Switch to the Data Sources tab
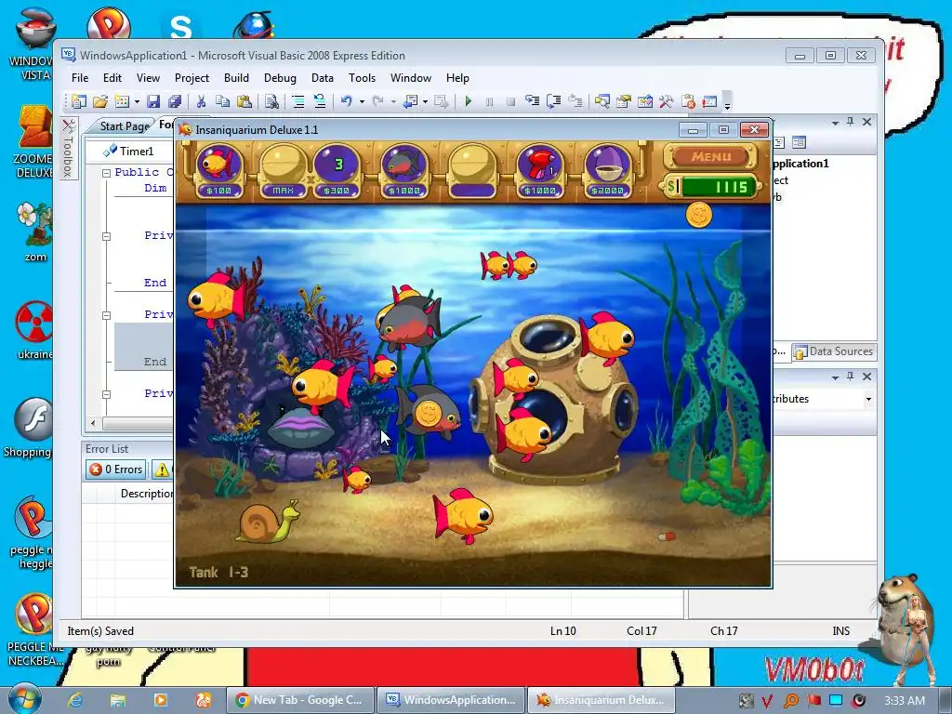 click(x=834, y=351)
